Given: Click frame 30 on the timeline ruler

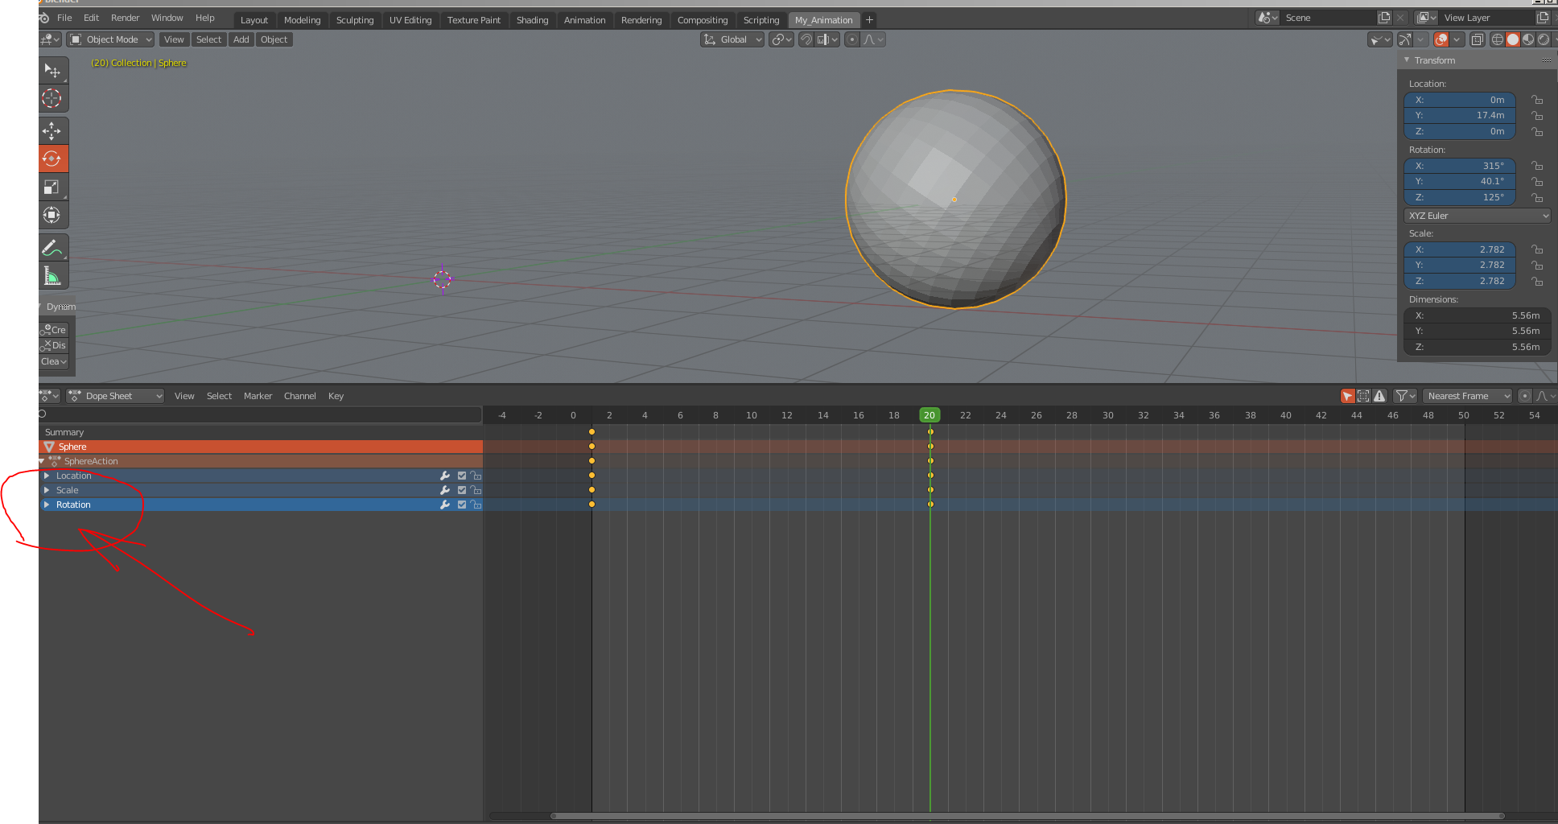Looking at the screenshot, I should coord(1107,415).
